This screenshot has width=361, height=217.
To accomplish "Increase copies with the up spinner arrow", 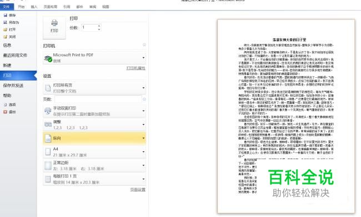I will pos(99,26).
